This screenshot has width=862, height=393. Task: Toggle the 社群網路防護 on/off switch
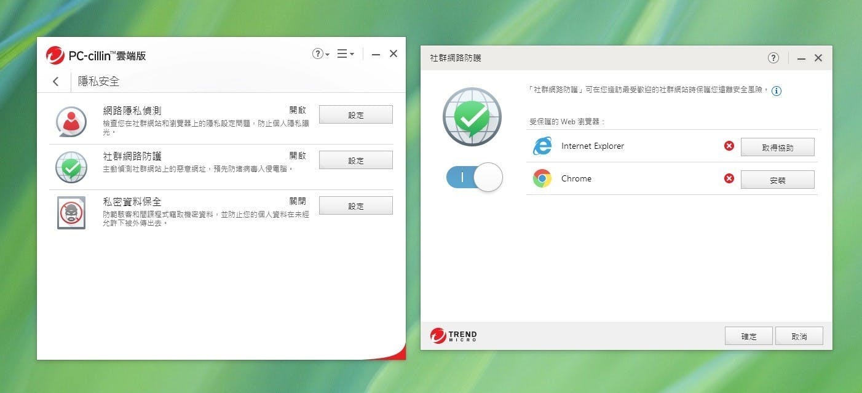(474, 178)
